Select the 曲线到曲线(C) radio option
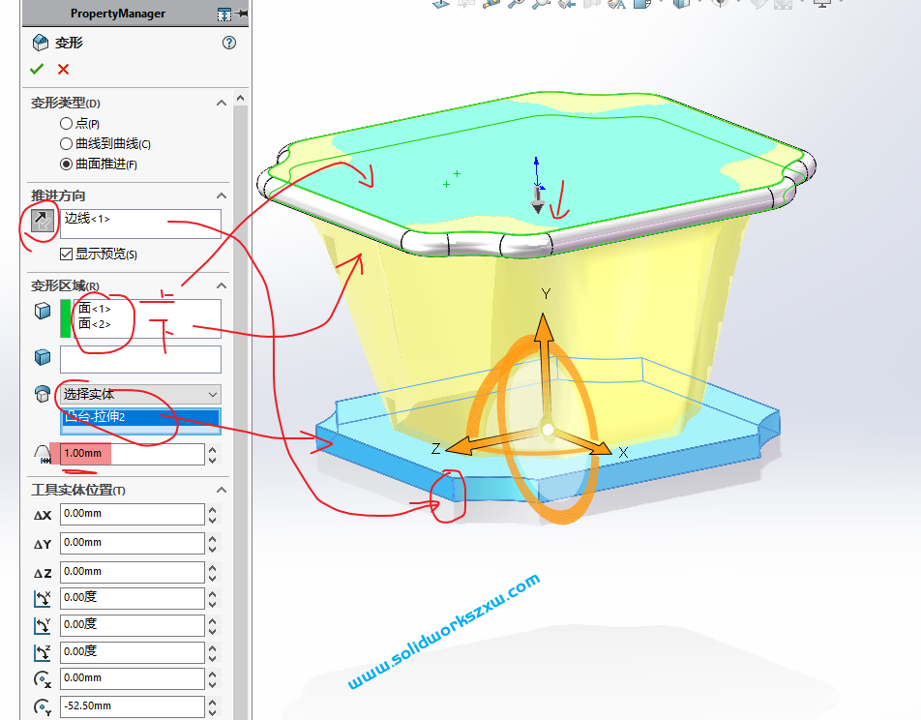Viewport: 921px width, 720px height. [x=66, y=144]
